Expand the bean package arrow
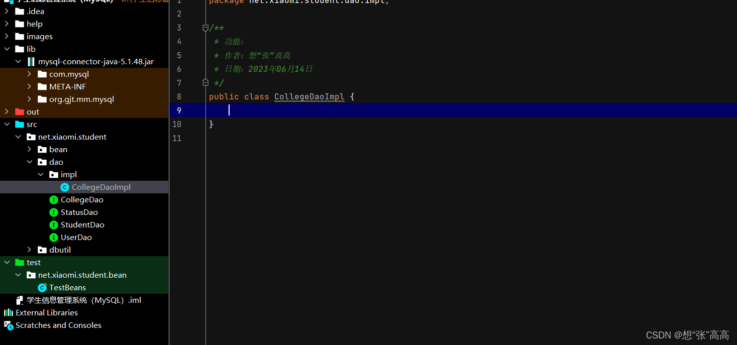 (29, 149)
